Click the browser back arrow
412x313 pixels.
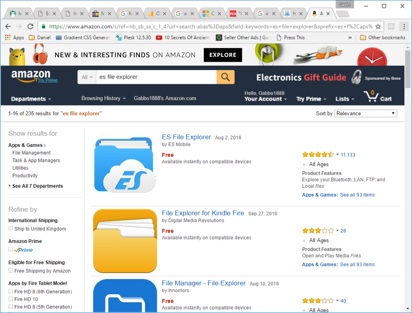[x=8, y=26]
